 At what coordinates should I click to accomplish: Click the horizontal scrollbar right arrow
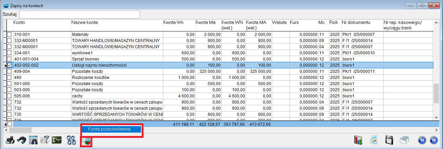[x=436, y=130]
